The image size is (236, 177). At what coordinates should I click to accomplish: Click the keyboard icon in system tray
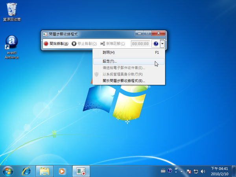pos(163,171)
